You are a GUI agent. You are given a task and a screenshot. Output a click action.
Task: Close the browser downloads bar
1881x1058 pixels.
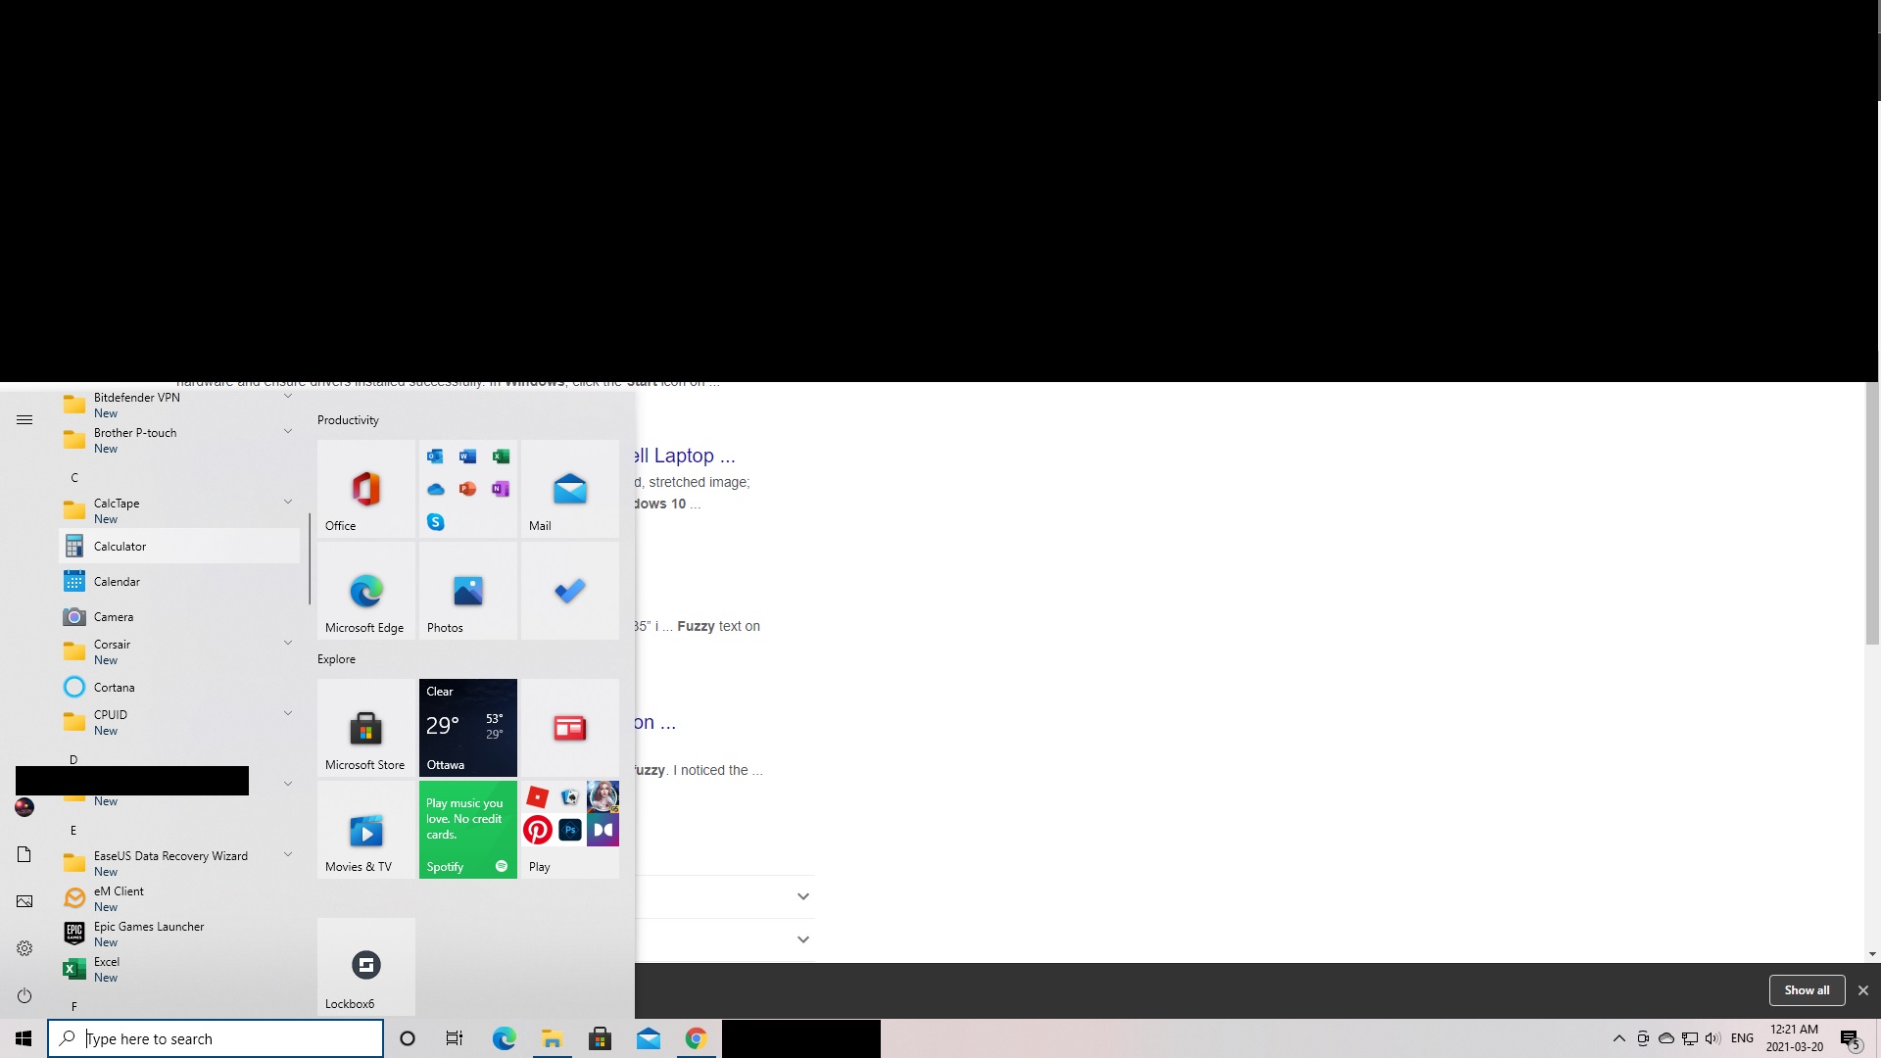(x=1863, y=990)
